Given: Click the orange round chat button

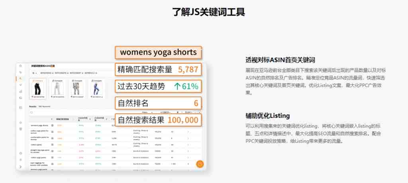Looking at the screenshot, I should (x=200, y=164).
